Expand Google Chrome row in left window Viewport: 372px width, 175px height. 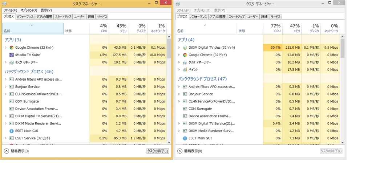6,48
